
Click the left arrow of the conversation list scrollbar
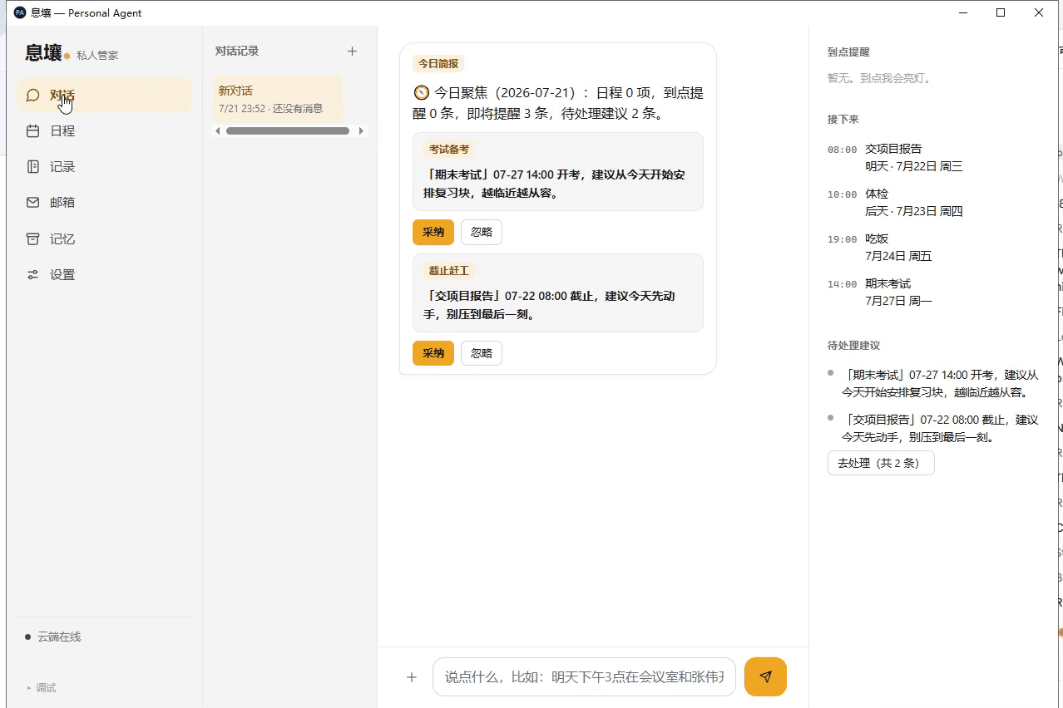click(x=218, y=131)
